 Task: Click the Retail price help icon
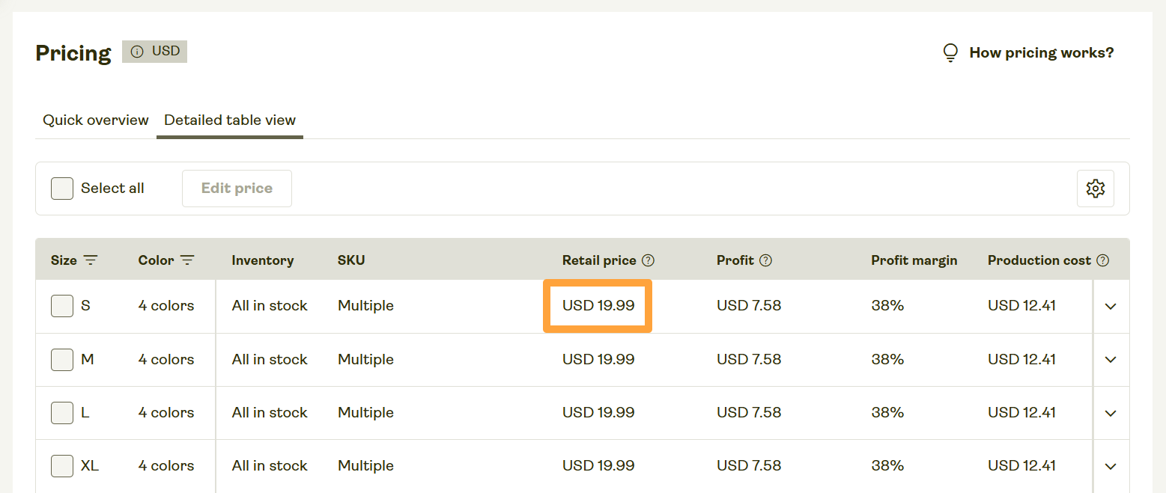[649, 260]
